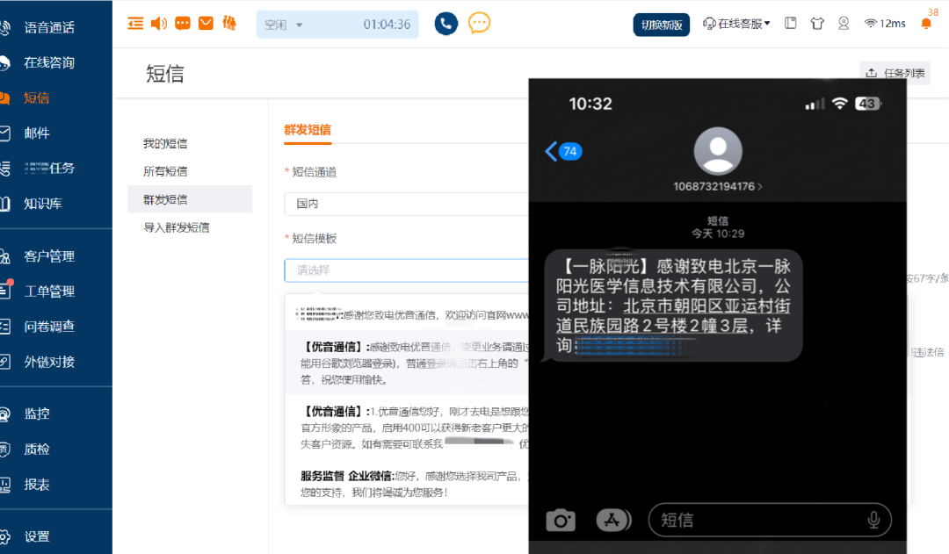Image resolution: width=949 pixels, height=554 pixels.
Task: Tap the contact avatar in phone screenshot
Action: tap(718, 151)
